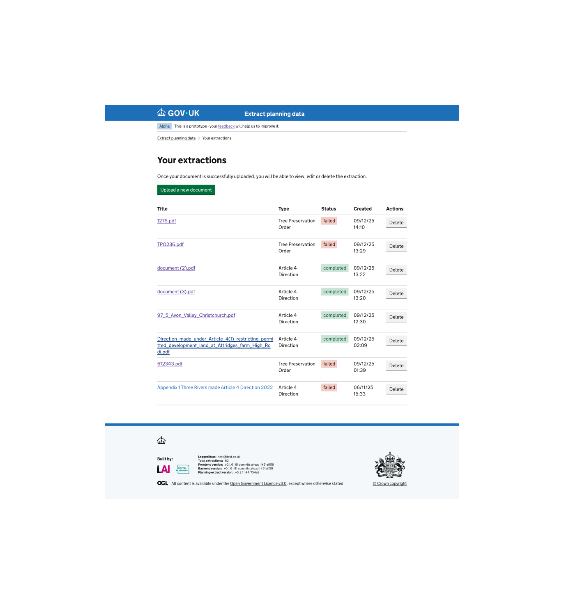Viewport: 564px width, 604px height.
Task: Click the crown icon in the footer
Action: coord(161,440)
